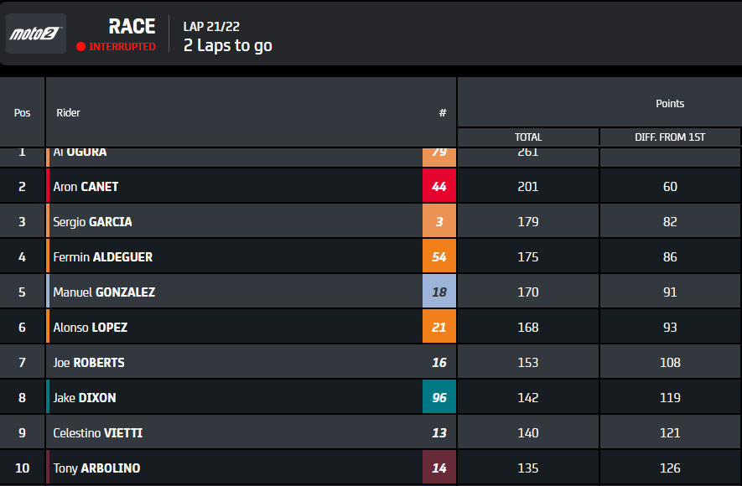The height and width of the screenshot is (486, 742).
Task: Click the Points header label
Action: tap(670, 104)
